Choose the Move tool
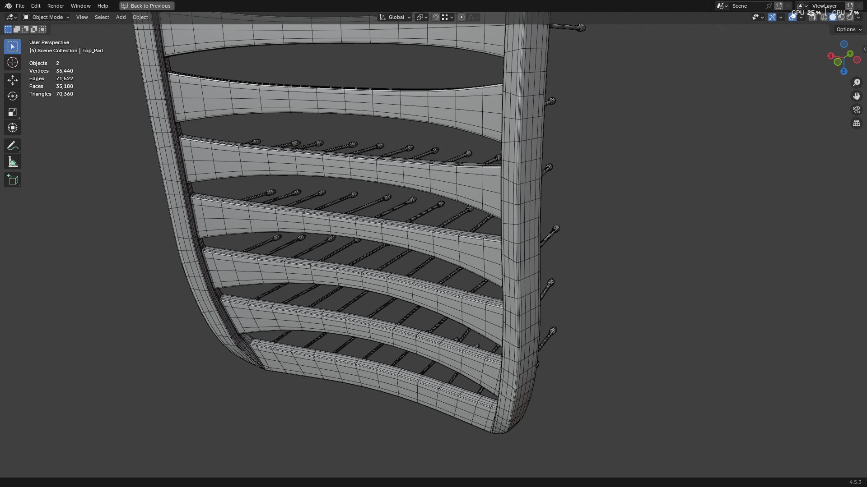 point(13,80)
